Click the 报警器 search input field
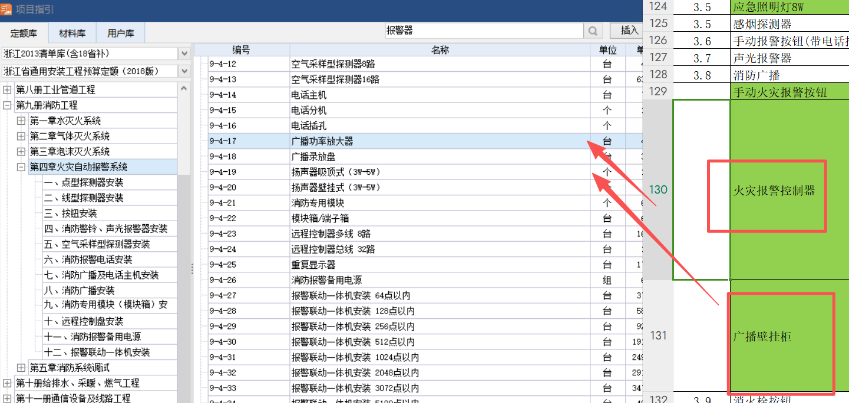The image size is (849, 403). click(483, 30)
